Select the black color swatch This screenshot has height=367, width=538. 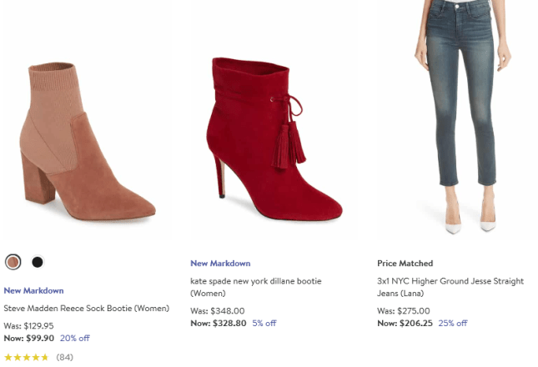pyautogui.click(x=37, y=262)
